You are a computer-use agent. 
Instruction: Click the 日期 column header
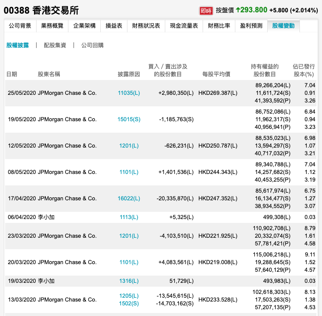click(x=12, y=74)
